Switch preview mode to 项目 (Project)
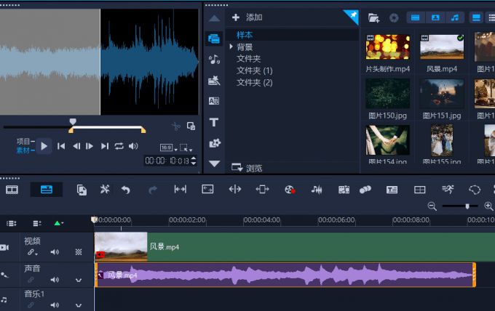Image resolution: width=495 pixels, height=311 pixels. [23, 141]
